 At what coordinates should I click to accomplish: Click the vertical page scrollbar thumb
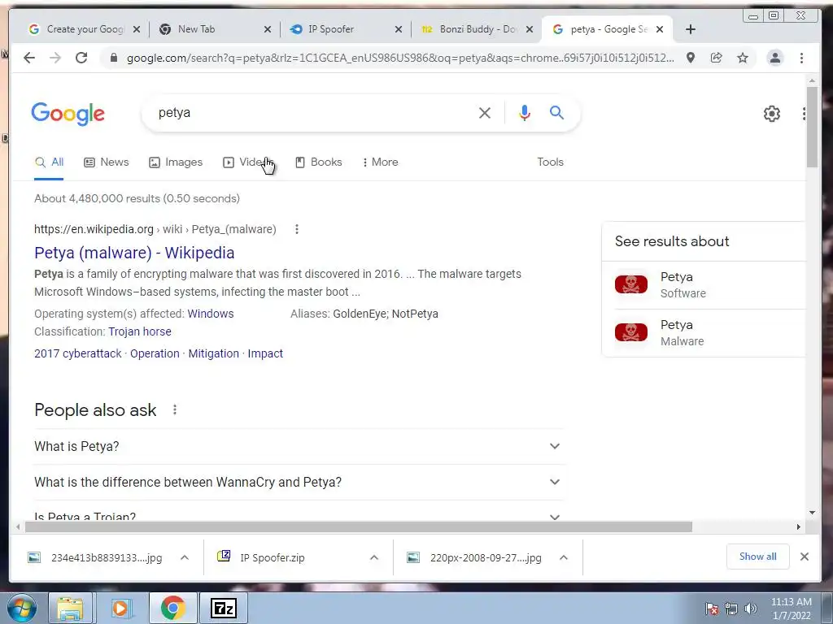pos(812,126)
